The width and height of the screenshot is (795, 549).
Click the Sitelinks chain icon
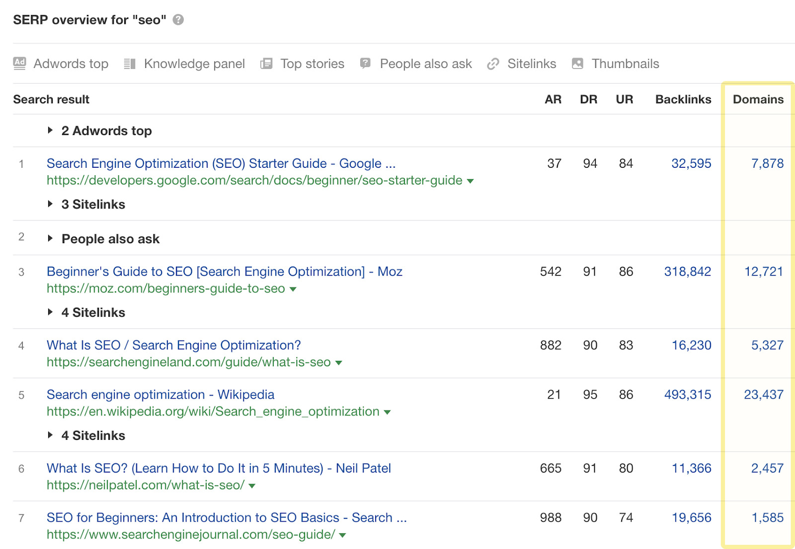[493, 63]
